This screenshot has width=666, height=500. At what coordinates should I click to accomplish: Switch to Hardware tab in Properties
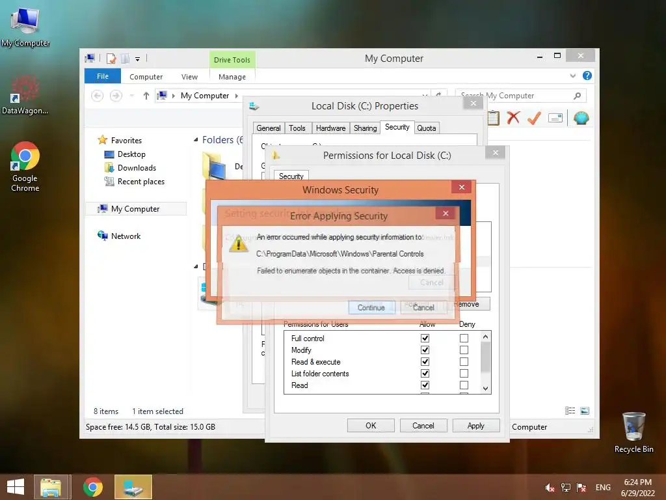(330, 128)
